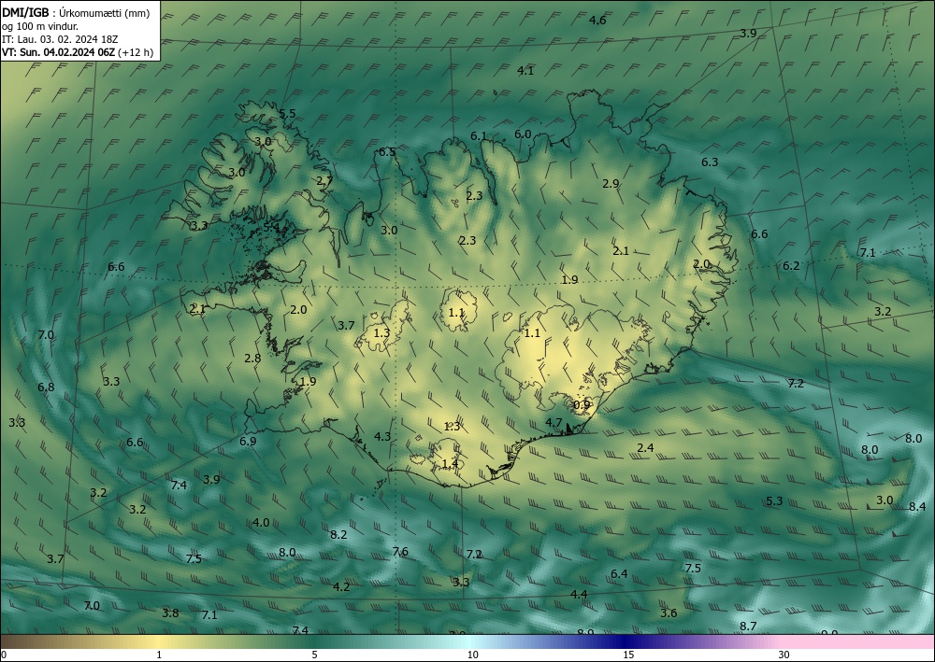Click the 4.3 value in south Iceland
The height and width of the screenshot is (662, 935).
(382, 437)
